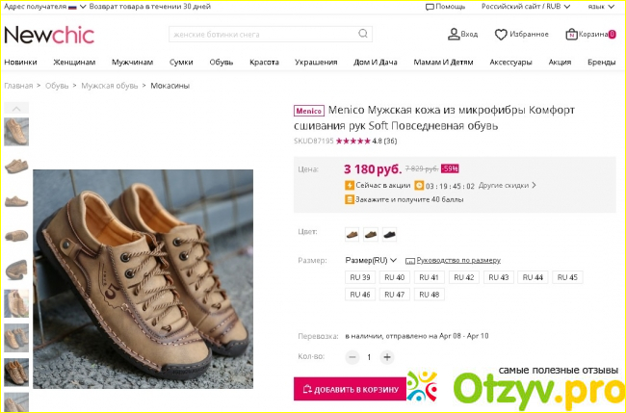Expand the Размер(RU) size region dropdown
Screen dimensions: 626x413
(x=372, y=260)
